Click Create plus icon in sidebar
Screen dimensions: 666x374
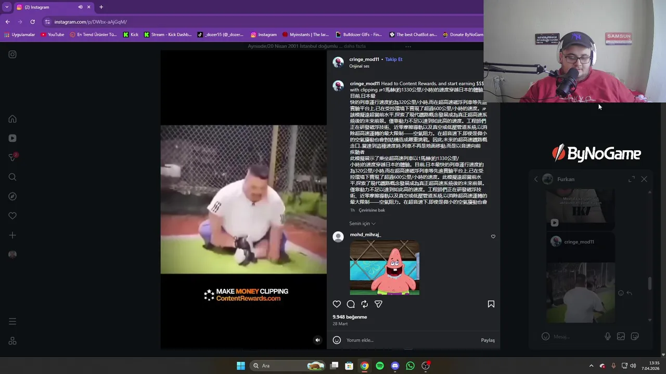12,235
